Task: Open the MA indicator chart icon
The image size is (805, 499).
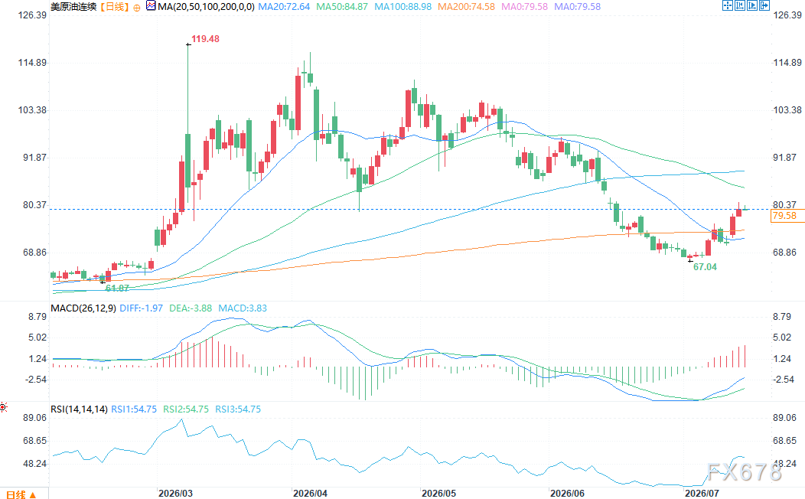Action: click(x=151, y=6)
